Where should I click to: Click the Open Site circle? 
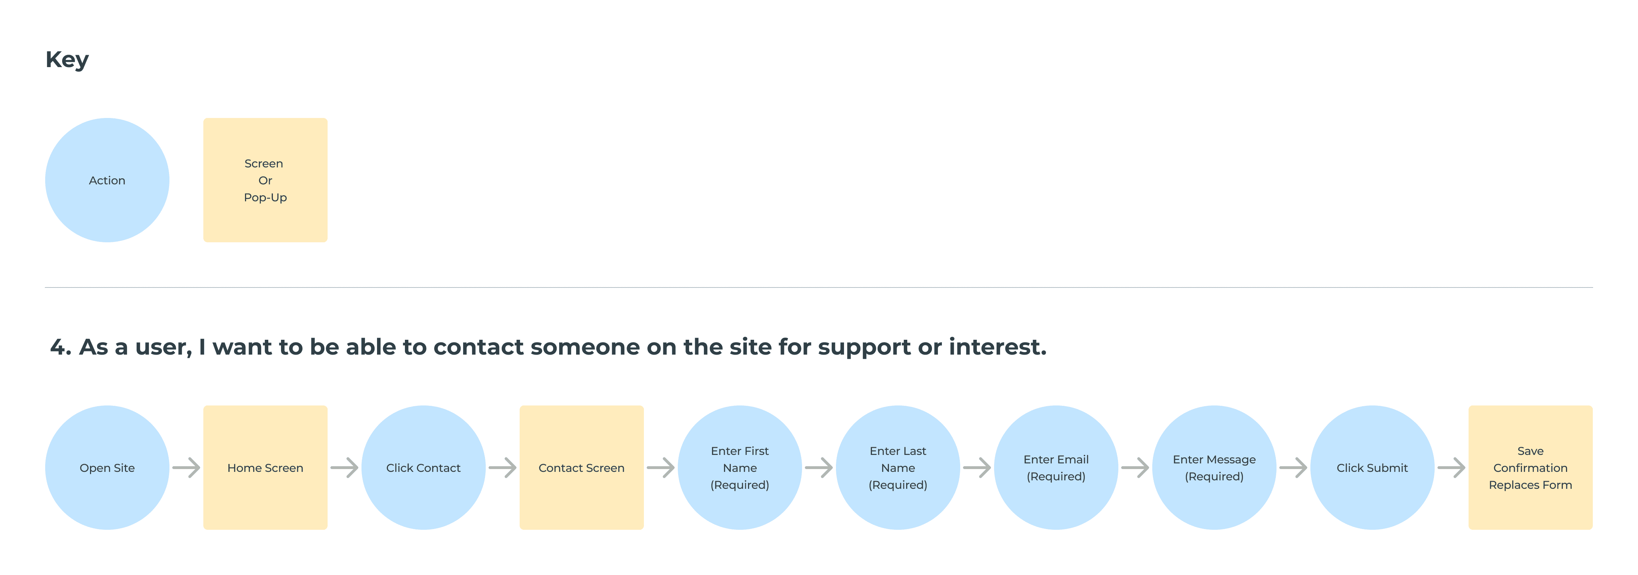[107, 468]
